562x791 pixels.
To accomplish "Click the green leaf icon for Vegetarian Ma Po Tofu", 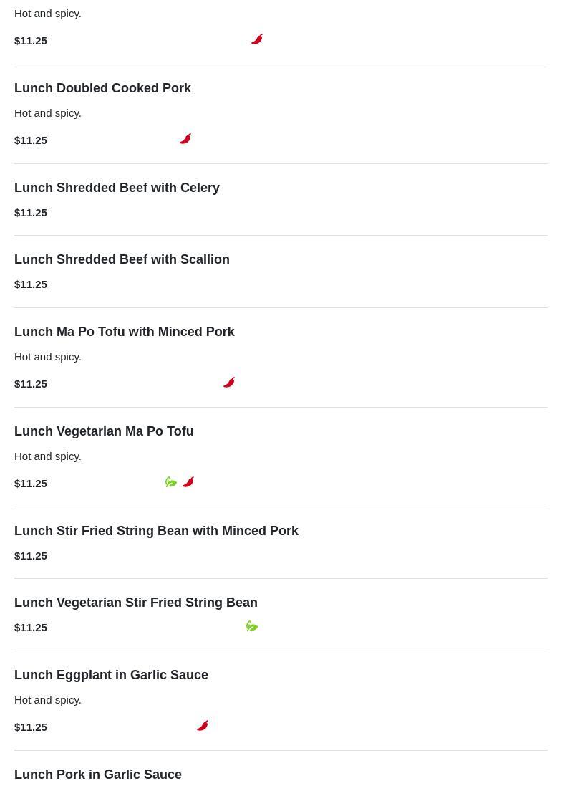I will [171, 482].
